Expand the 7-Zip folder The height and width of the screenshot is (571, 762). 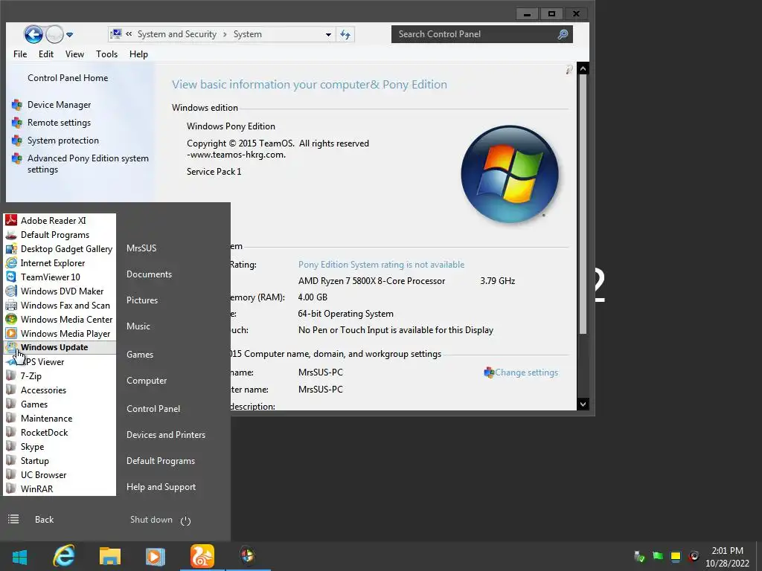pyautogui.click(x=31, y=375)
